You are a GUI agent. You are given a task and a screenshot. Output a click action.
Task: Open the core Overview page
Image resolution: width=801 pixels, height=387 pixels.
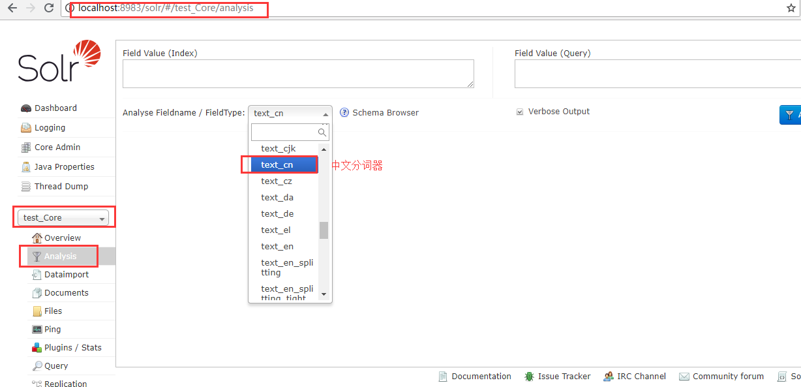click(63, 238)
